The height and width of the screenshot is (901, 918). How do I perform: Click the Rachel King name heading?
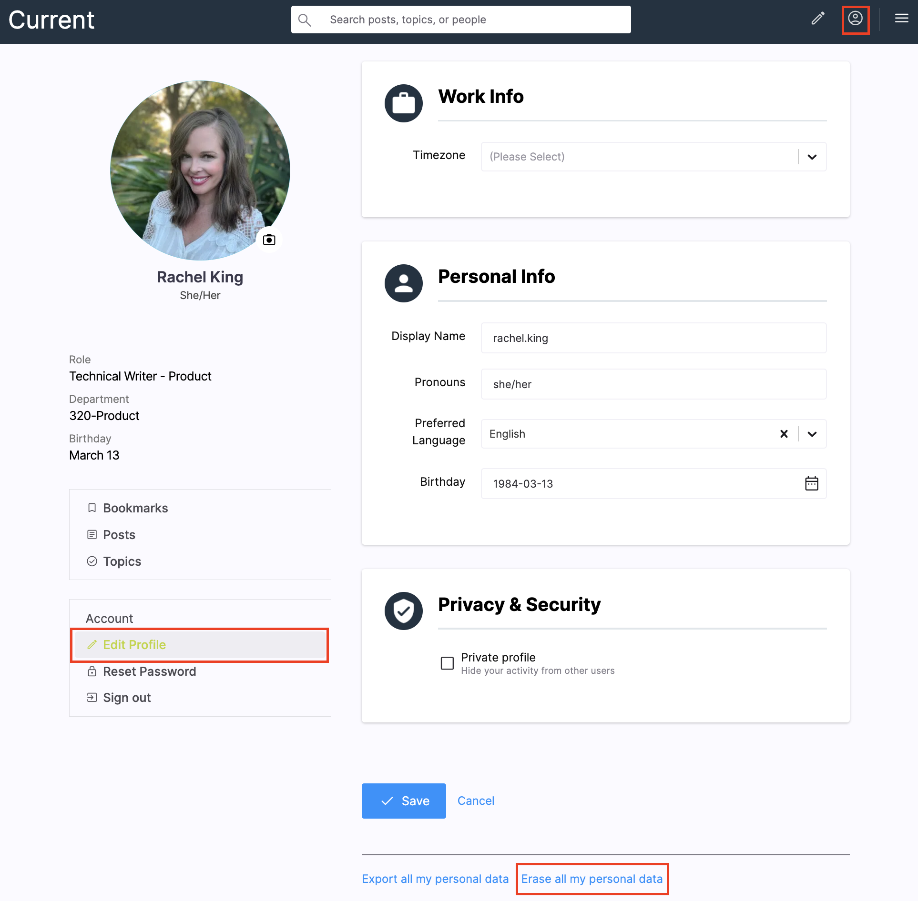(x=200, y=277)
